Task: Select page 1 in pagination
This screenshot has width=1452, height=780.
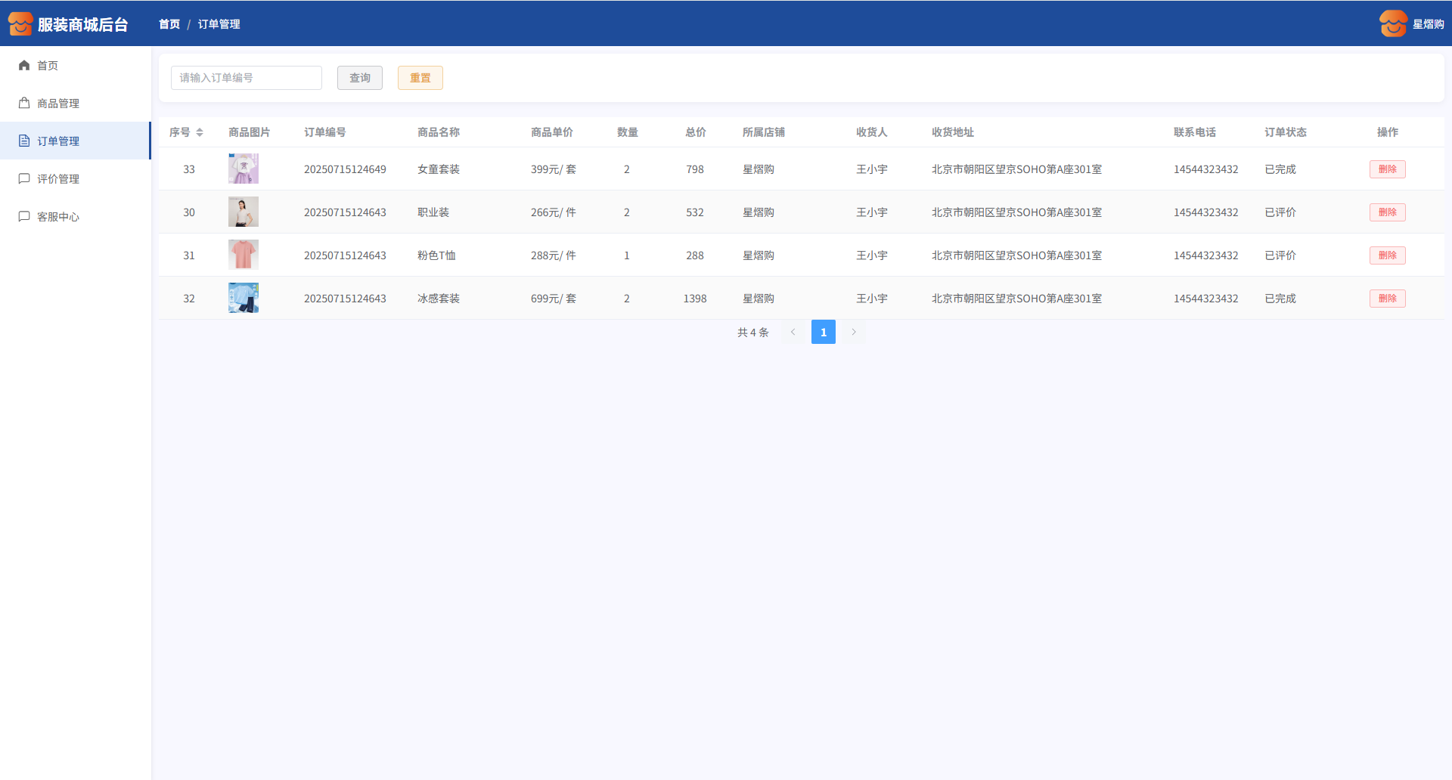Action: [x=823, y=333]
